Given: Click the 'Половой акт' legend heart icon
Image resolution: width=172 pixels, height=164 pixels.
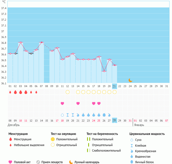Looking at the screenshot, I should pos(10,162).
